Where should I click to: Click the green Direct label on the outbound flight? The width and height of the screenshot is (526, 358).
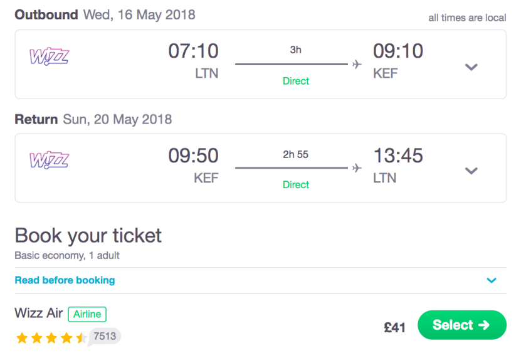(296, 81)
